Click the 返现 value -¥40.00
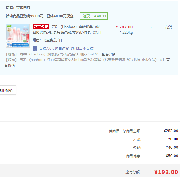Screen dimensions: 180x177 click(x=171, y=148)
